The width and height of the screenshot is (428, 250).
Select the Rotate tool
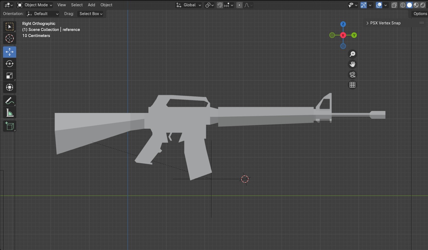pos(9,64)
